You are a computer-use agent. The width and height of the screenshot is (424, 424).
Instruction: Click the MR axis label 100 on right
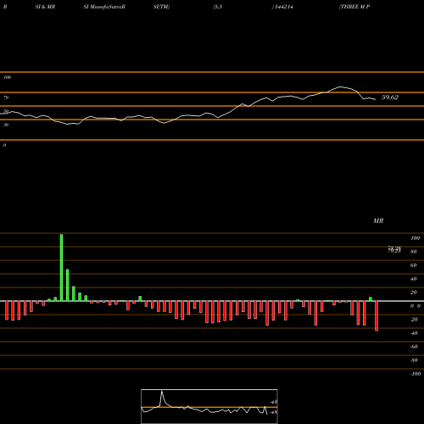pos(415,238)
